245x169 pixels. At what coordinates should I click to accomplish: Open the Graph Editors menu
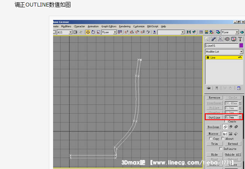[x=109, y=26]
